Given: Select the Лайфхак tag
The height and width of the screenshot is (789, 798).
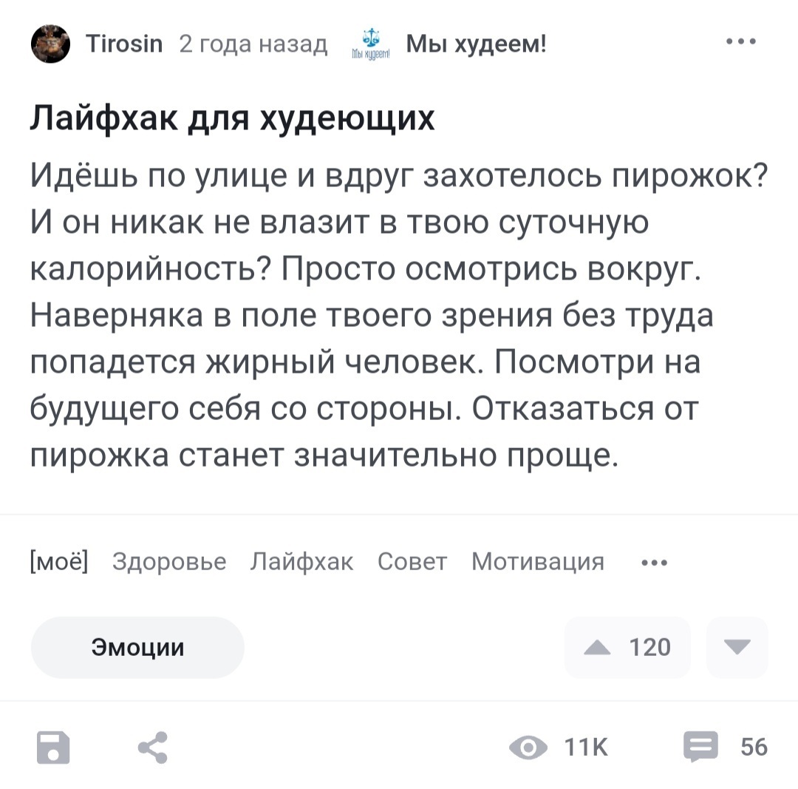Looking at the screenshot, I should (301, 562).
